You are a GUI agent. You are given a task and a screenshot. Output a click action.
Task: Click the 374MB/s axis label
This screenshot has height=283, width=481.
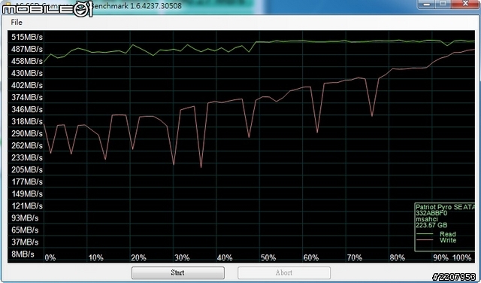(27, 97)
